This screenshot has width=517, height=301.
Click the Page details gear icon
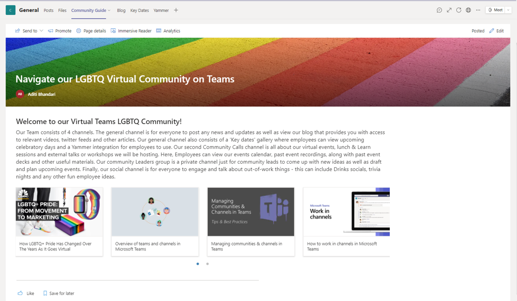[78, 31]
